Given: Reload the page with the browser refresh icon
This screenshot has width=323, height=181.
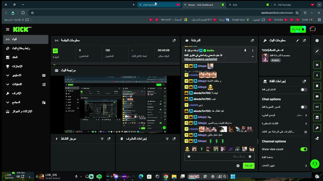Looking at the screenshot, I should pyautogui.click(x=305, y=13).
